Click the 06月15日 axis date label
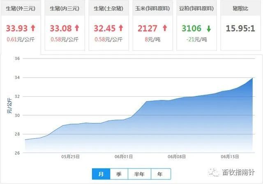This screenshot has height=184, width=263. (x=230, y=157)
